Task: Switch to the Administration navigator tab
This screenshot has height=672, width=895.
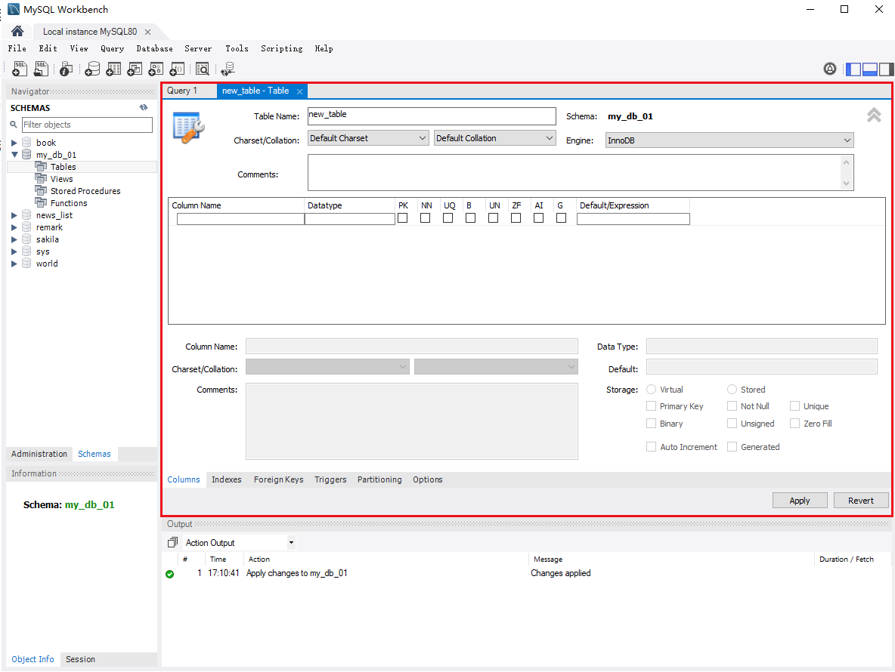Action: click(x=39, y=454)
